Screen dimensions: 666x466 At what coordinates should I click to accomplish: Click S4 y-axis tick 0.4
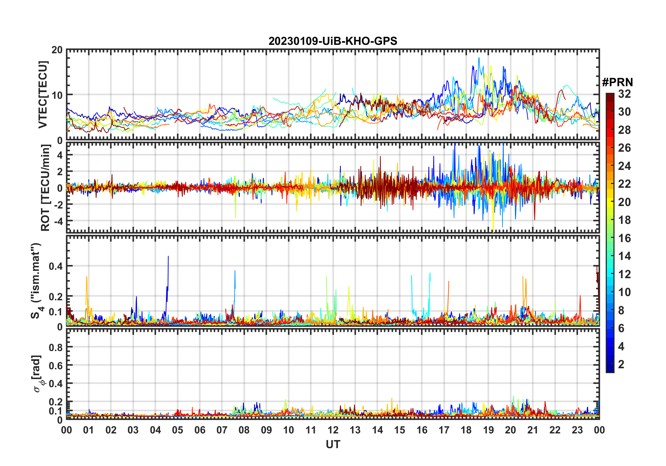[x=56, y=266]
